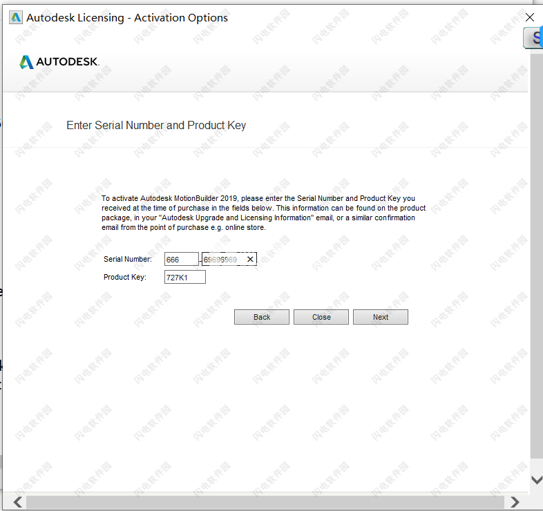Click the 'Product Key:' label
This screenshot has height=511, width=543.
tap(124, 277)
